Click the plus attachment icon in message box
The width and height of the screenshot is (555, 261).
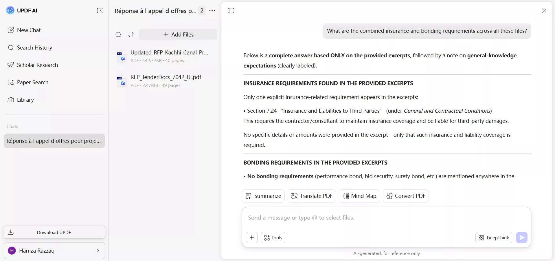pyautogui.click(x=252, y=238)
